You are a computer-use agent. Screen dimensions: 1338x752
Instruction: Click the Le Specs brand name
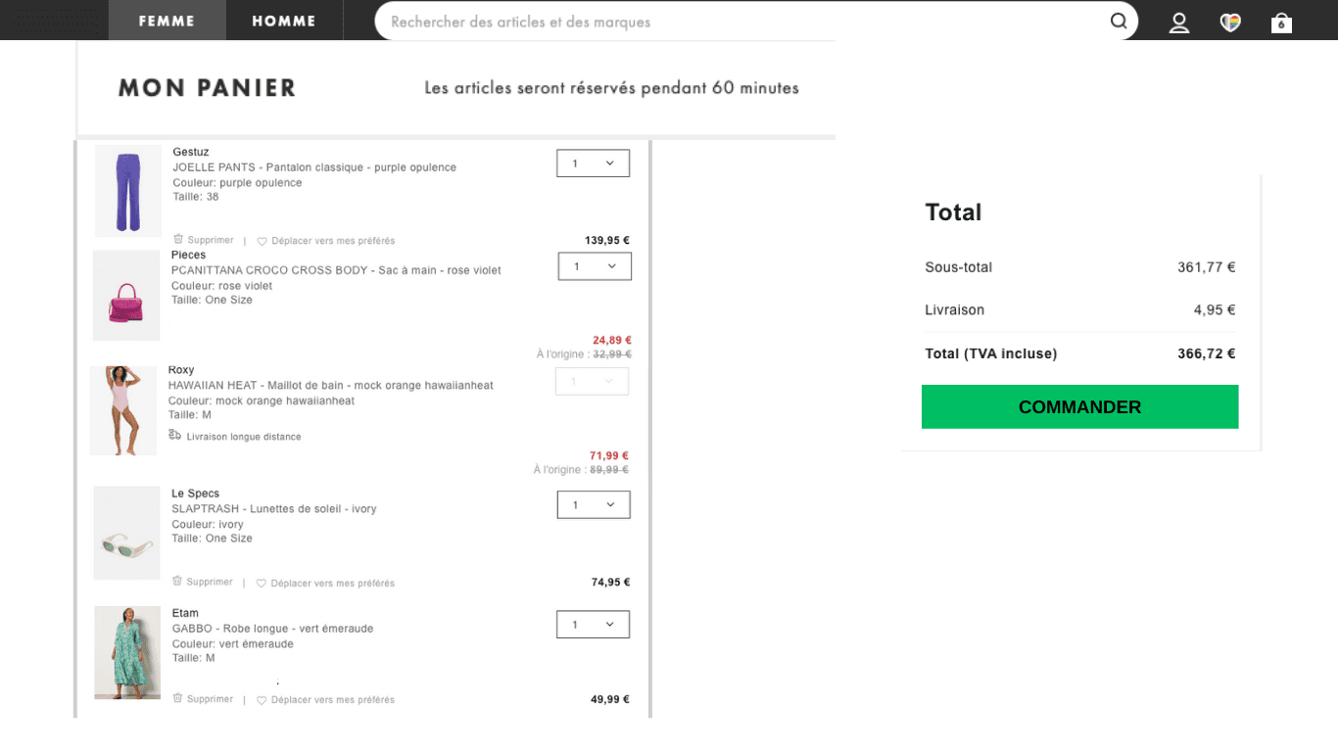[x=195, y=493]
